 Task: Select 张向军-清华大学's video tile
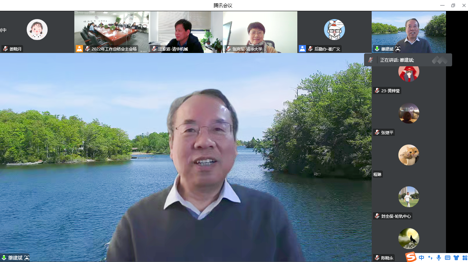[x=260, y=32]
